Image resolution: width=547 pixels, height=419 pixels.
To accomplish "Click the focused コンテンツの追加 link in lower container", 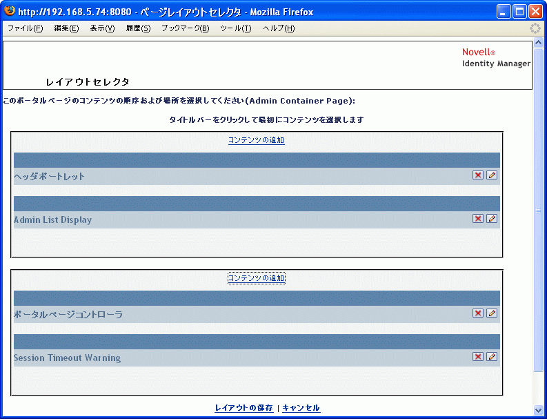I will [x=257, y=278].
